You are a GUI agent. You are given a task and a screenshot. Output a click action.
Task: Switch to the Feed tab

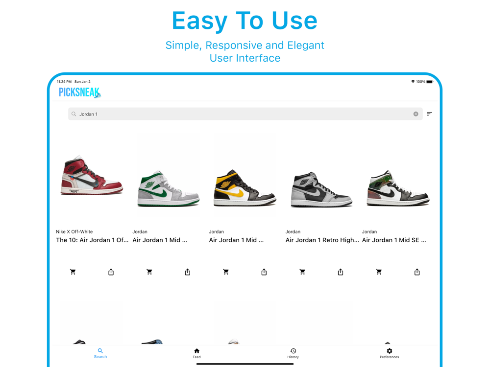[196, 353]
